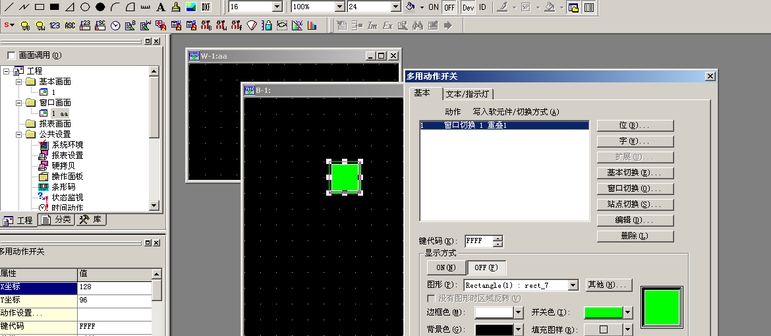
Task: Select the text tool 'A' icon
Action: [x=160, y=7]
